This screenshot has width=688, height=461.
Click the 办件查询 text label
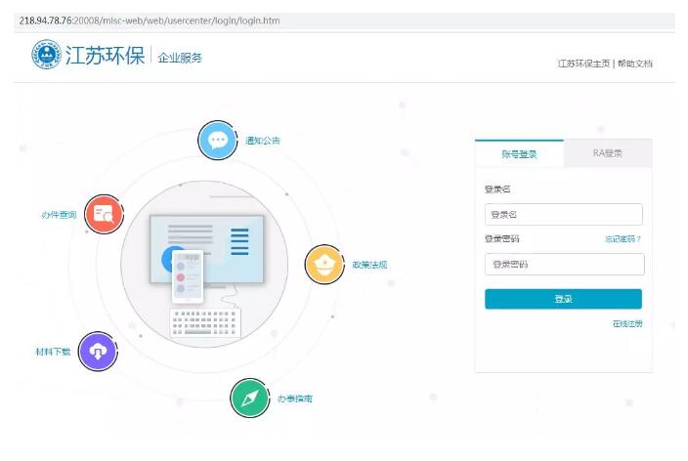click(x=58, y=214)
